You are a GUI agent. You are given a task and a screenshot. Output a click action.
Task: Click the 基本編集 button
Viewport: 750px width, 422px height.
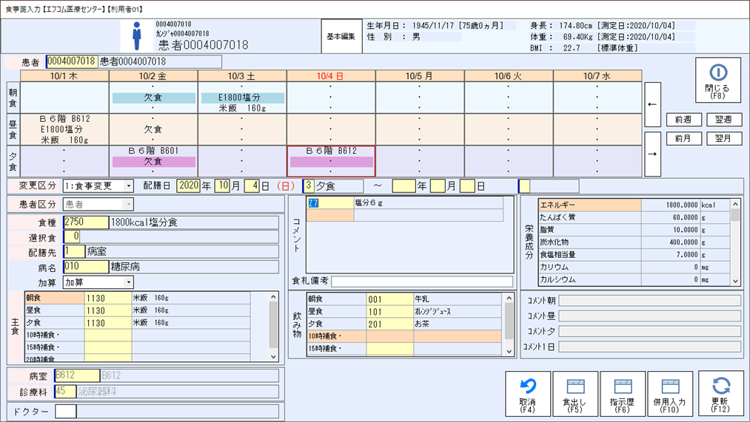pos(341,36)
